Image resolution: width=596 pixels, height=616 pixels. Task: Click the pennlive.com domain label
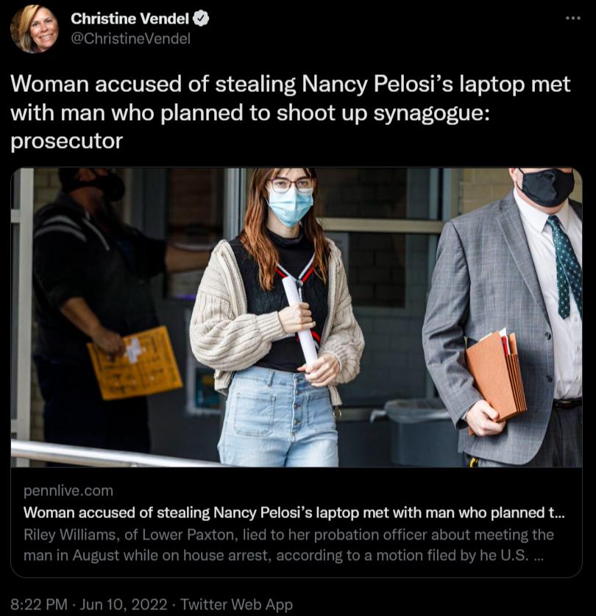point(68,491)
